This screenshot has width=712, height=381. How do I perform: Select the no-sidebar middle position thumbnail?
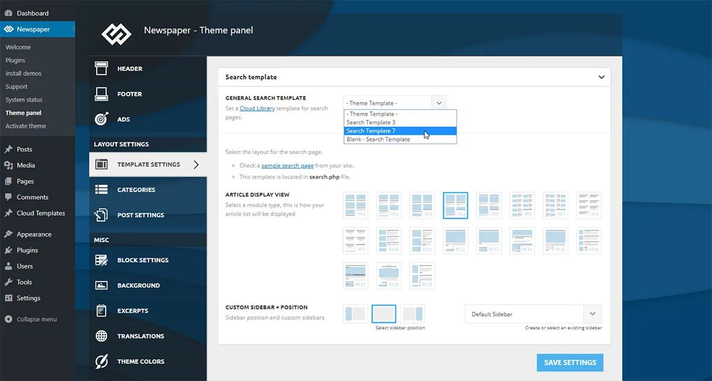[x=384, y=313]
